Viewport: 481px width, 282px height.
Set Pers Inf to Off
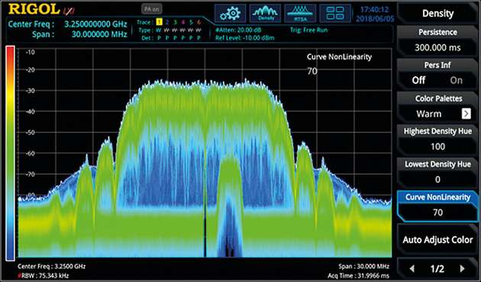click(418, 80)
